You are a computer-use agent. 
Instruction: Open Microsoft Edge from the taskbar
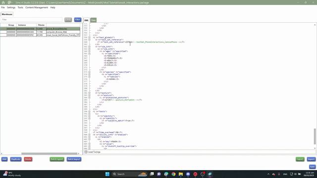pos(166,174)
